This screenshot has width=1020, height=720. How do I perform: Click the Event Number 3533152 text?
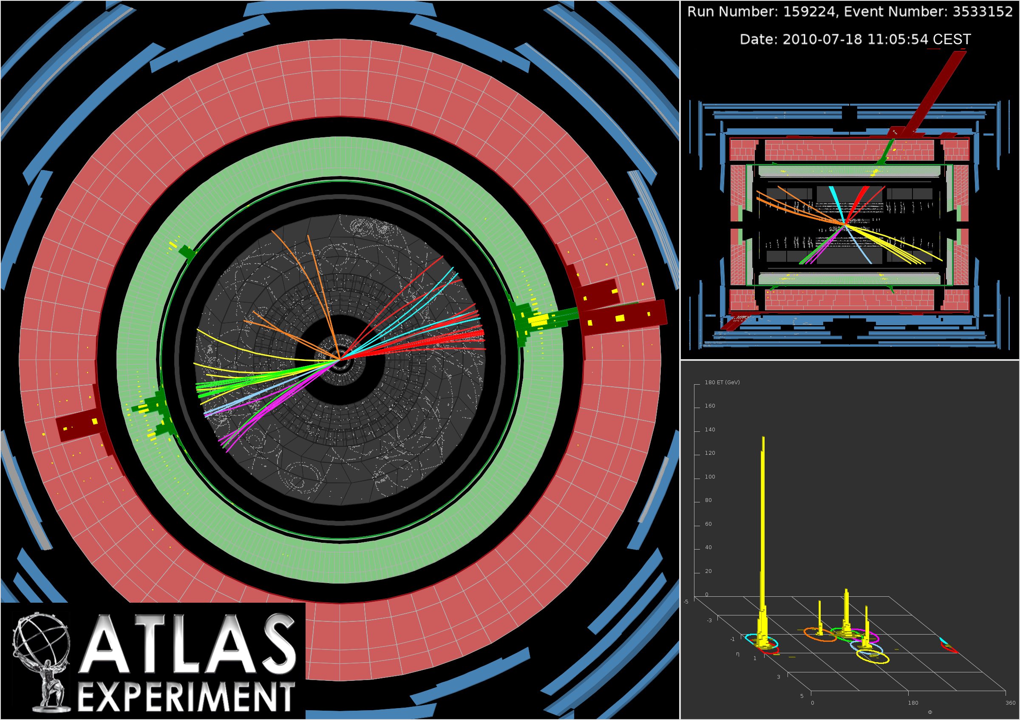tap(928, 12)
